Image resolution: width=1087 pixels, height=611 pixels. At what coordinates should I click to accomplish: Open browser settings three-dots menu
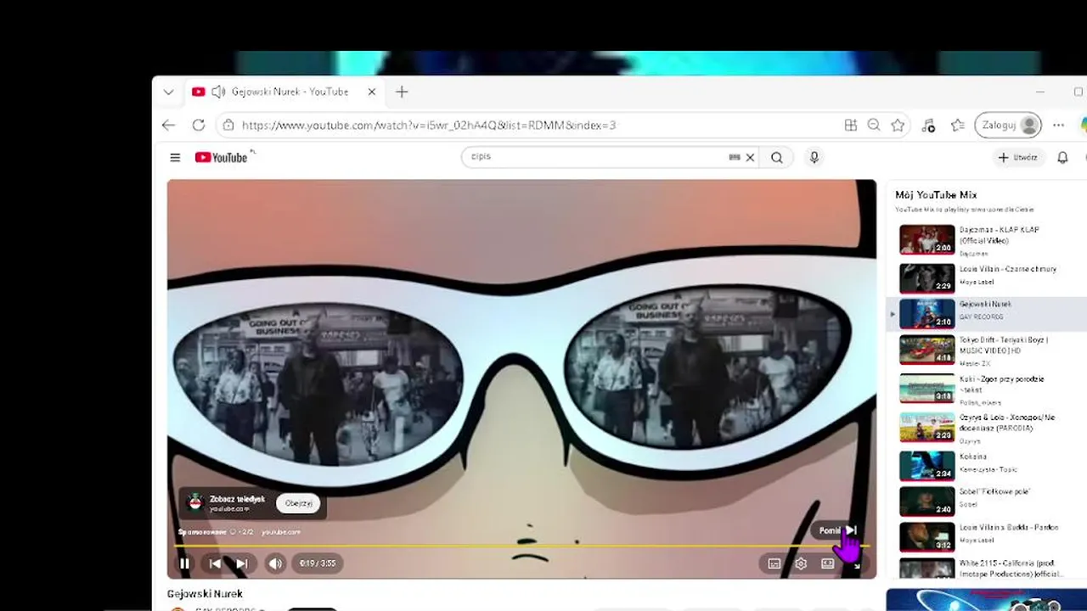coord(1058,125)
